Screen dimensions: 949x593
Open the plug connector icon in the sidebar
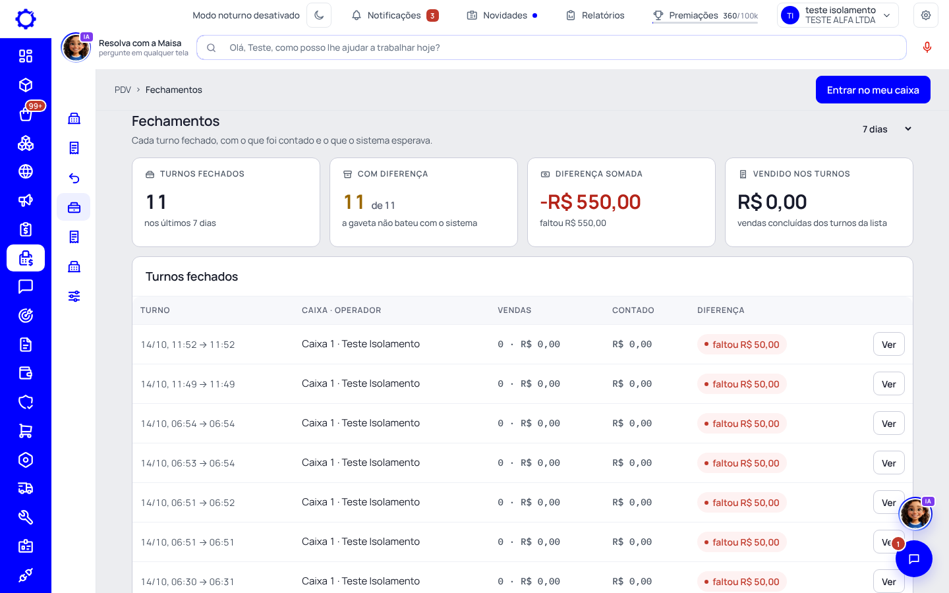[26, 575]
